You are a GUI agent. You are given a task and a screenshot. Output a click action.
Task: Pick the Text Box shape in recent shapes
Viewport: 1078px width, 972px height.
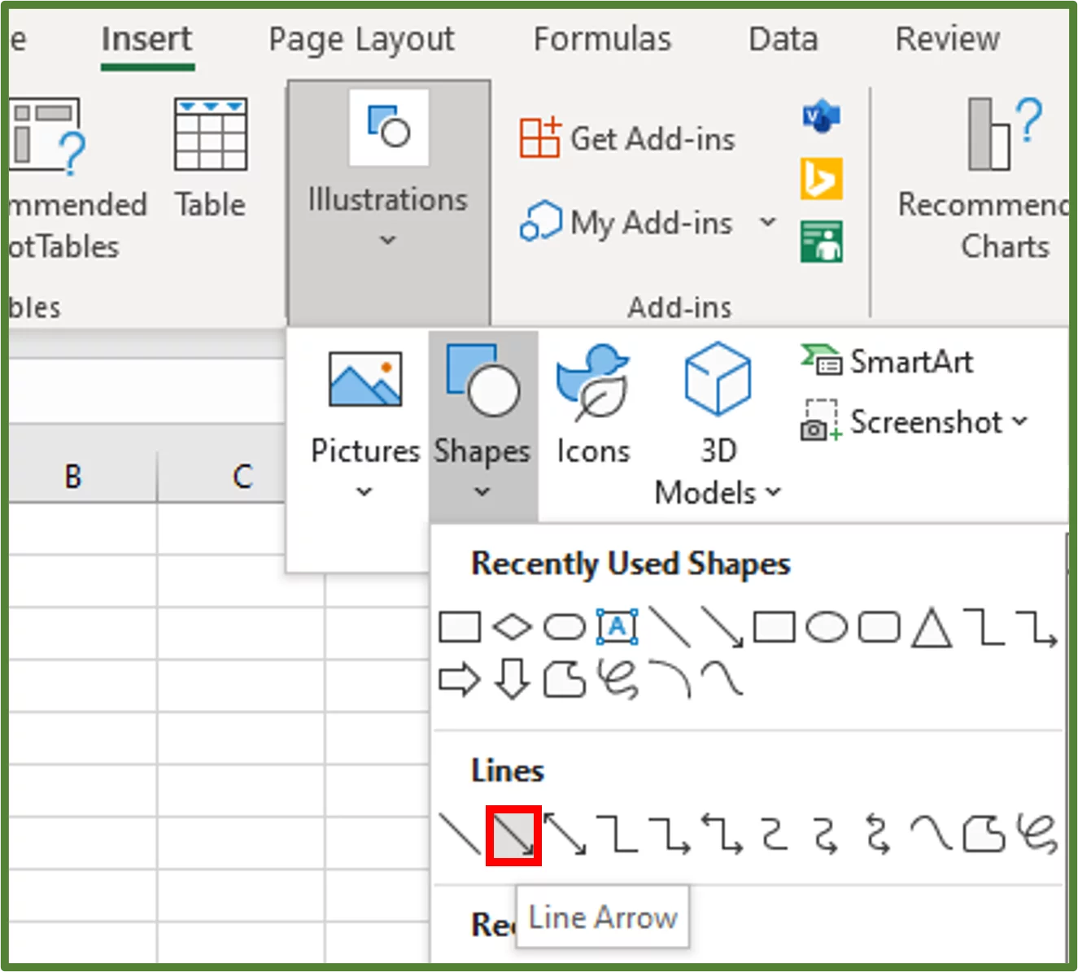(617, 627)
